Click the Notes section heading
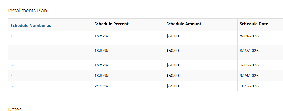 point(15,109)
